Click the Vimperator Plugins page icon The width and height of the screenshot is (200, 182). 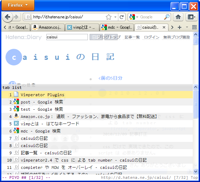click(16, 94)
